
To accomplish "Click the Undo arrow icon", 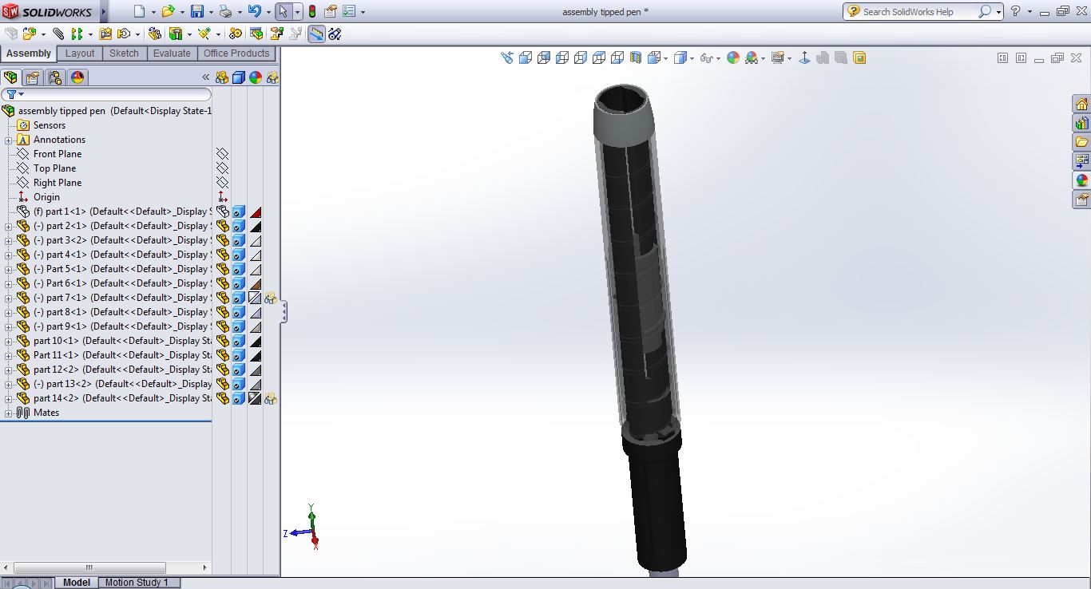I will tap(254, 11).
